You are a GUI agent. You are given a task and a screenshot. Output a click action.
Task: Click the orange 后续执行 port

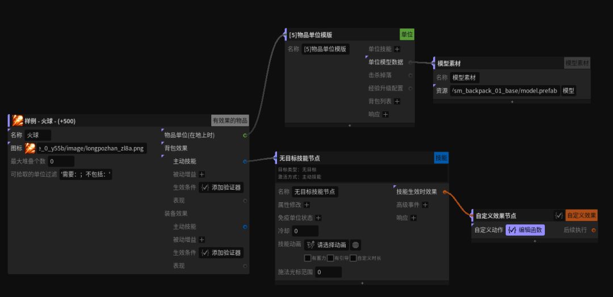594,230
